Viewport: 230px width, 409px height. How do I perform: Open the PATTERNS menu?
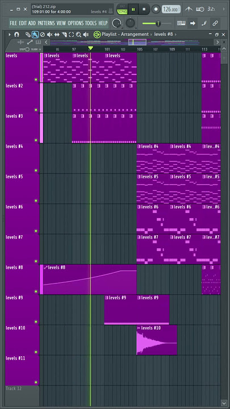(46, 23)
